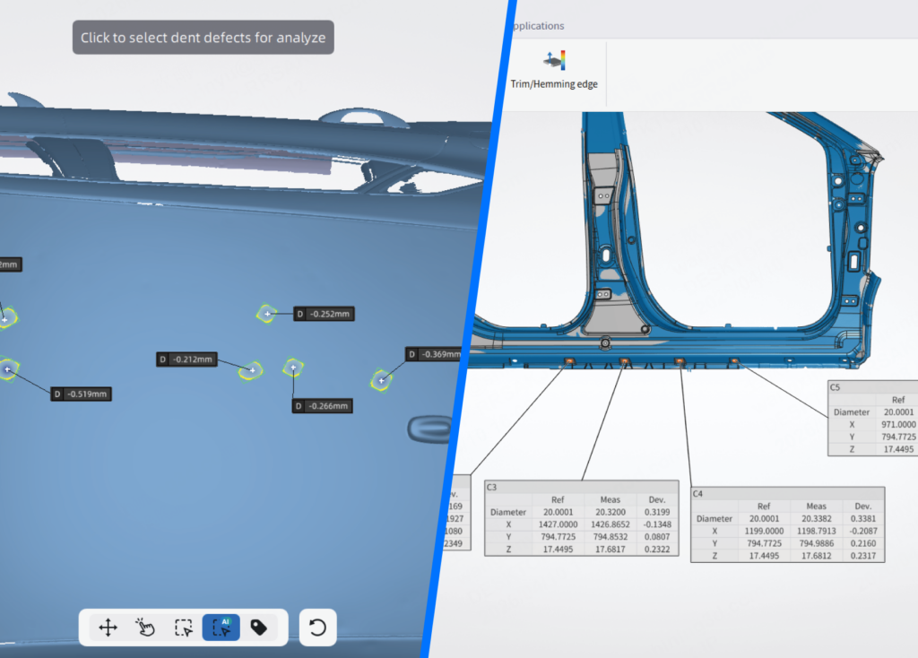Select the tag label tool icon
Screen dimensions: 918x658
tap(259, 628)
